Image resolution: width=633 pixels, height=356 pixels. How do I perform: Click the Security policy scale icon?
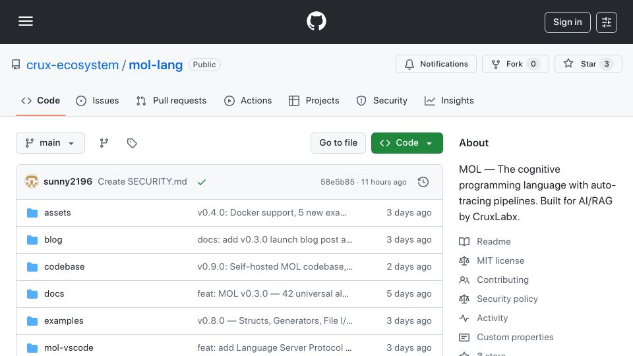464,299
